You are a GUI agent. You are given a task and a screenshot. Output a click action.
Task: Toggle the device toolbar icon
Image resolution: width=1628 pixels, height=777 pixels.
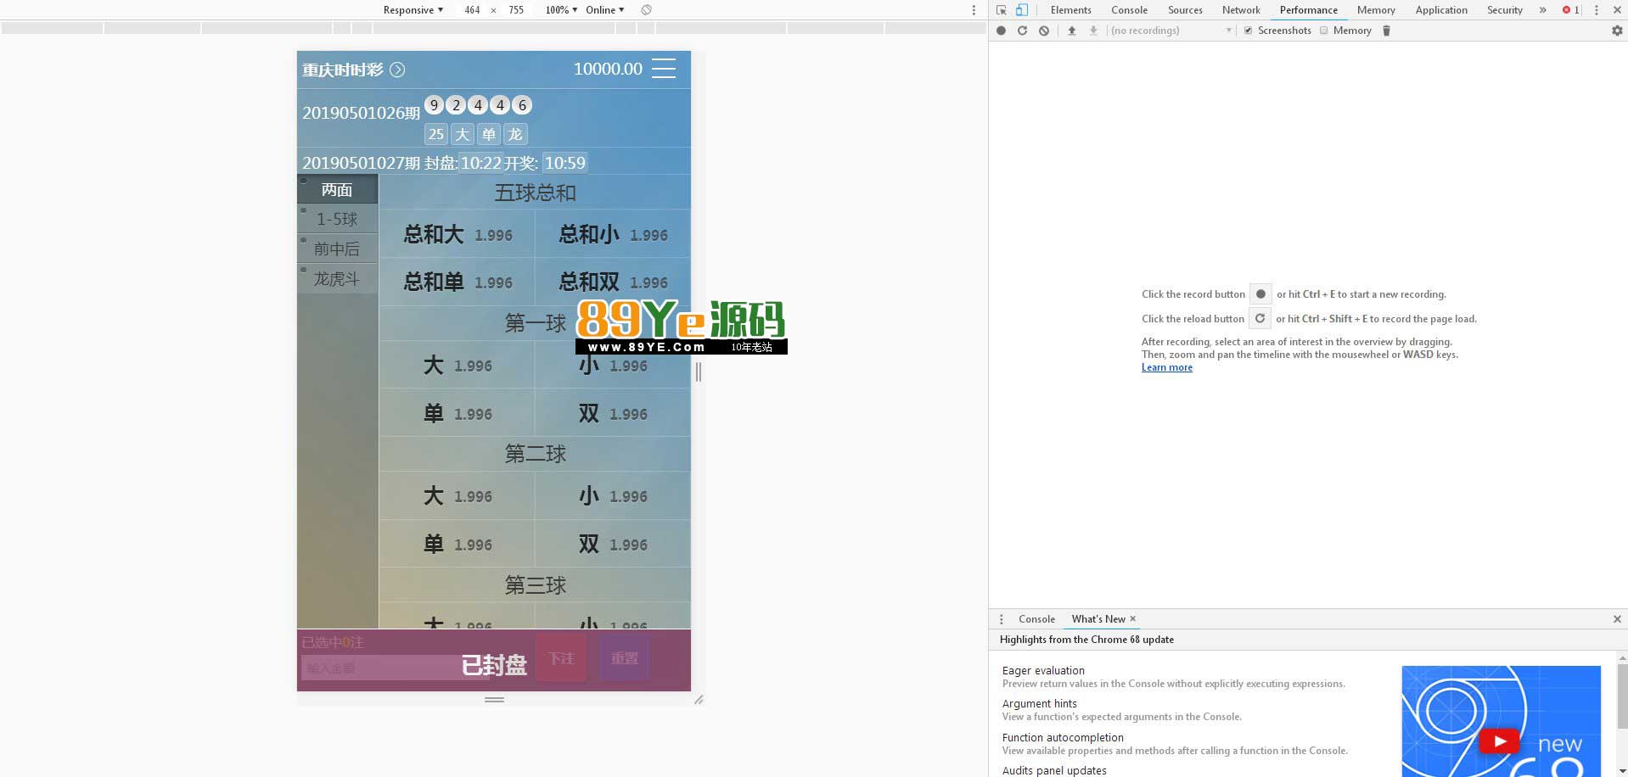[x=1022, y=10]
